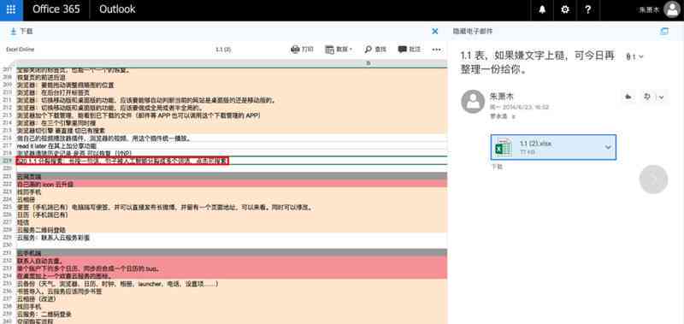
Task: Click row number 210 header
Action: tap(8, 92)
